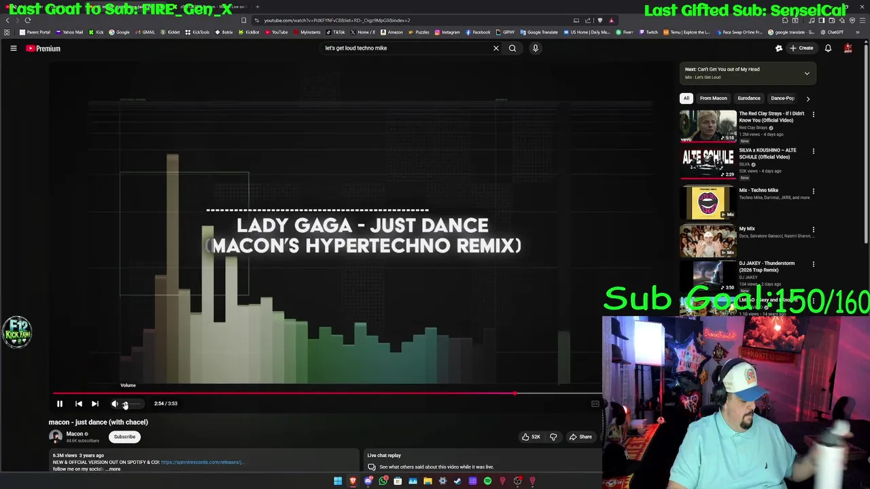The height and width of the screenshot is (489, 870).
Task: Open the Macon channel name link
Action: tap(75, 434)
